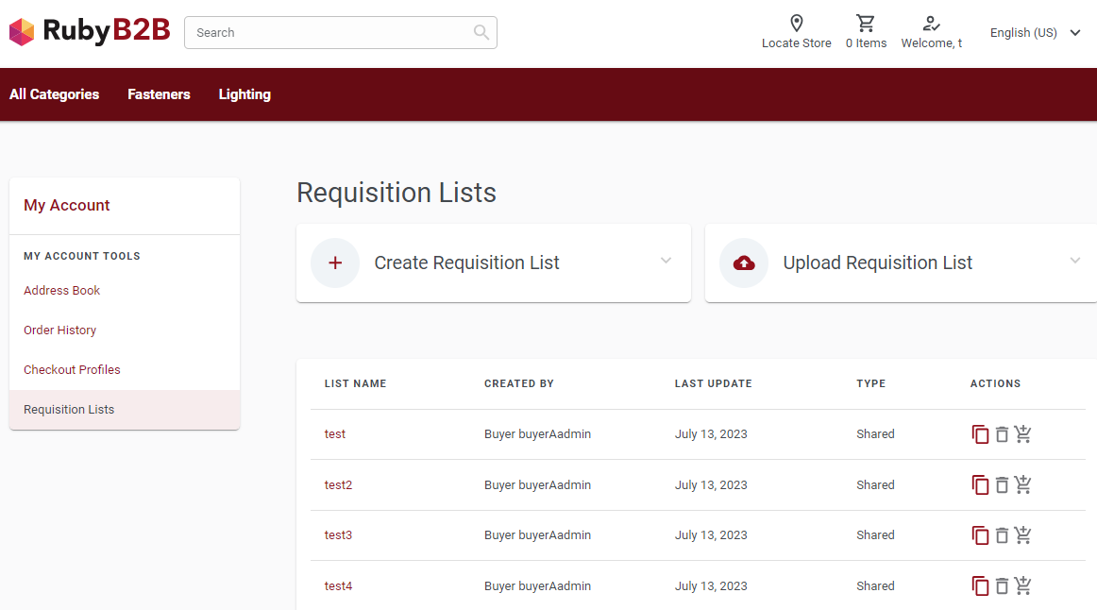View Order History
The height and width of the screenshot is (610, 1097).
pos(59,330)
